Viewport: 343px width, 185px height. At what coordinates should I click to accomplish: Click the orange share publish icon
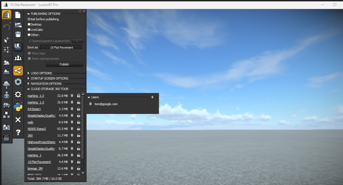[x=18, y=71]
